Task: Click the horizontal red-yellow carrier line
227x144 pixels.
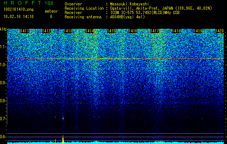Action: pyautogui.click(x=115, y=59)
